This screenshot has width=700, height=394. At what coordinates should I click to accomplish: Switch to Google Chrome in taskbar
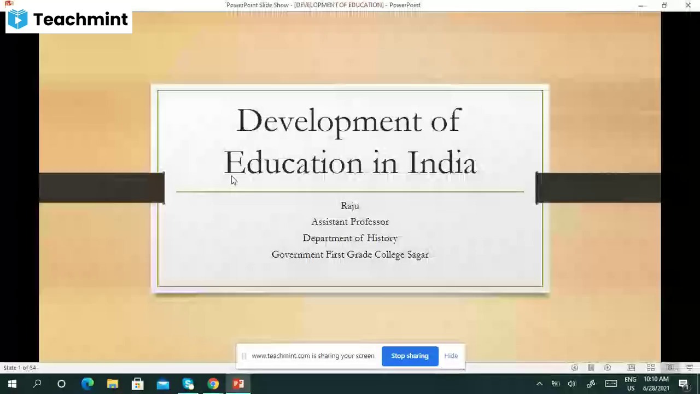point(213,384)
